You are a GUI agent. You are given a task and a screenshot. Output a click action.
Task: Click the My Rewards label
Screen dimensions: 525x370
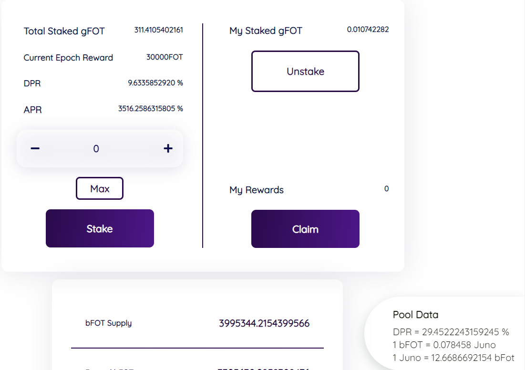coord(257,190)
